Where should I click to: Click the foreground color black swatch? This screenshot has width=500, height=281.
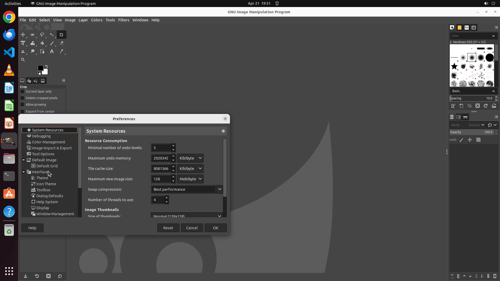(40, 68)
